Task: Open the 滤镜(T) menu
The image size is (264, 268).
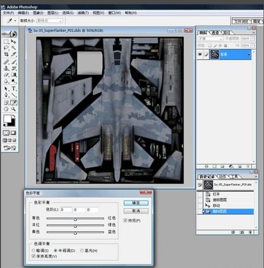Action: pos(83,13)
